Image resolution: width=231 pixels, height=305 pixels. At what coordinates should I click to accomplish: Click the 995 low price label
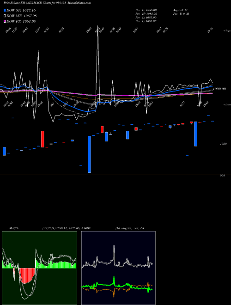tap(52, 104)
